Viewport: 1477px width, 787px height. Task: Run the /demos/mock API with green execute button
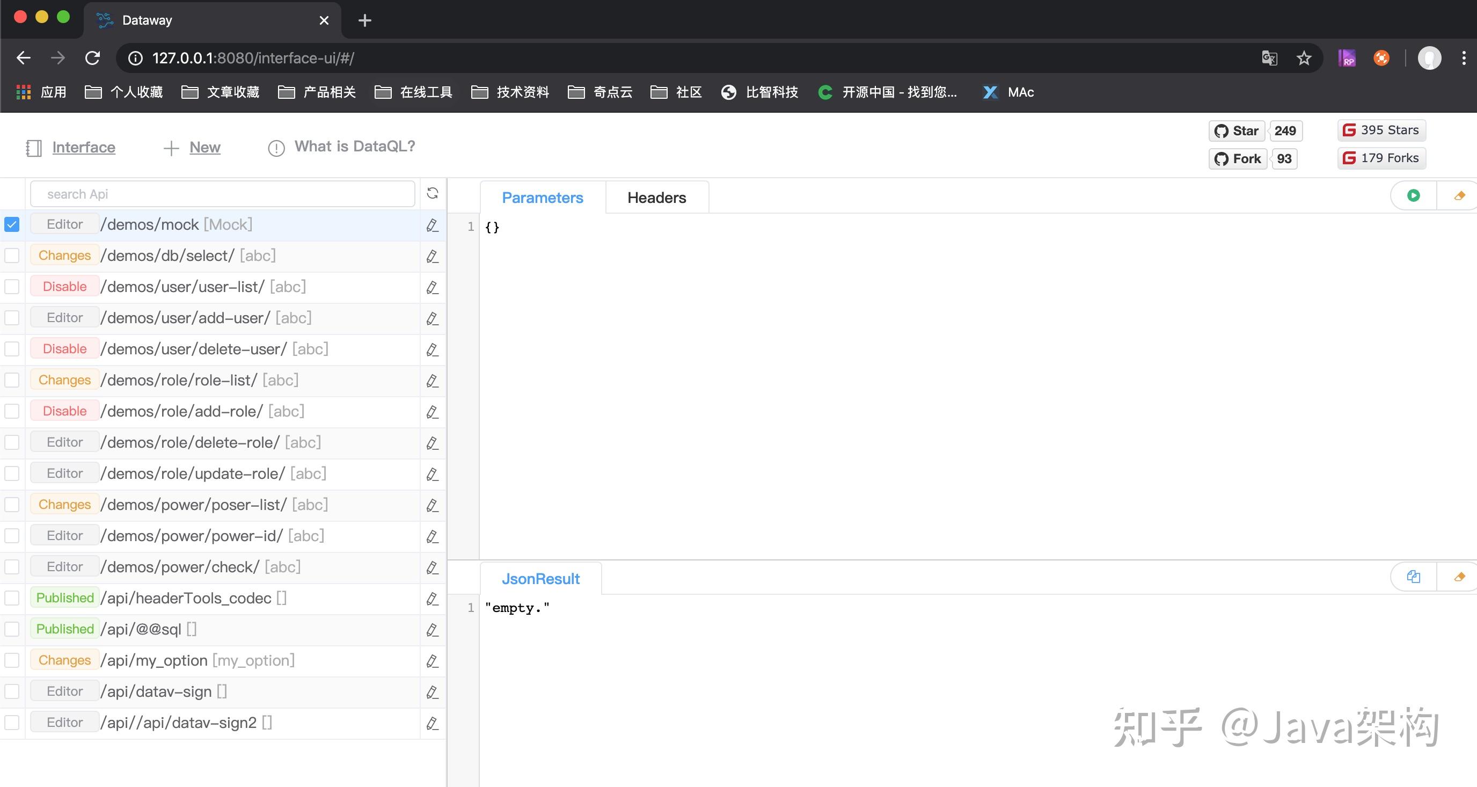click(x=1413, y=195)
